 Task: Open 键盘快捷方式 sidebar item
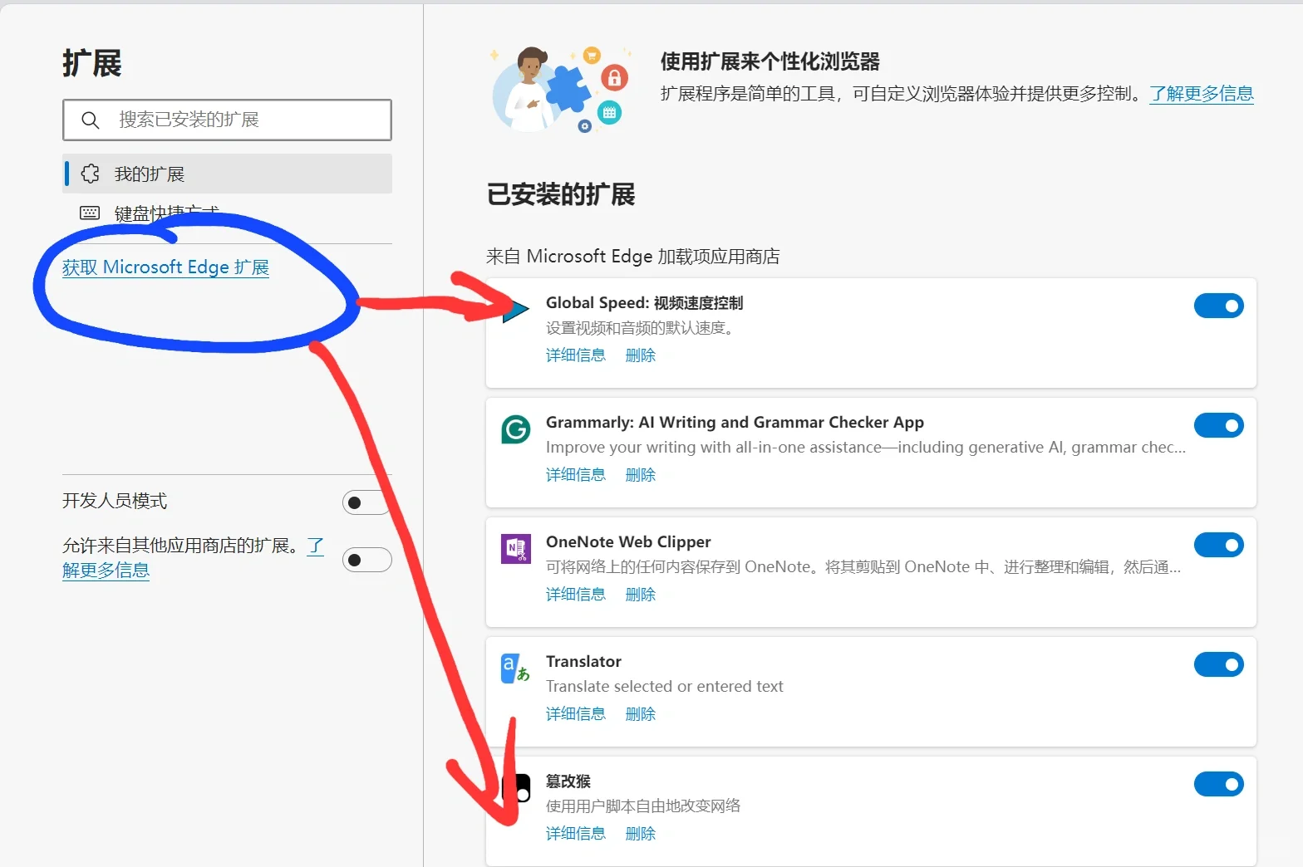click(x=227, y=213)
